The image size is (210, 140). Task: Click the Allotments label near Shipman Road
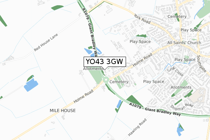181,87
